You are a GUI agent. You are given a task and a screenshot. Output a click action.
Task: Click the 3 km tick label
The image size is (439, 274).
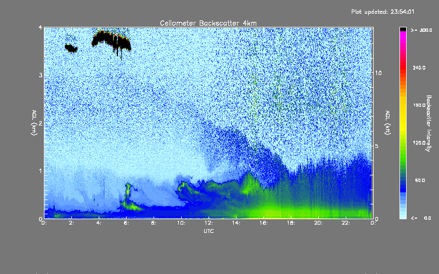(x=41, y=75)
